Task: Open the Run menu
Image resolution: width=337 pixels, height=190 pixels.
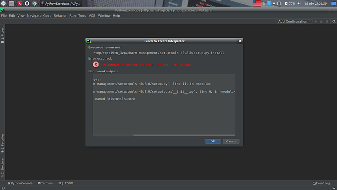Action: click(72, 16)
